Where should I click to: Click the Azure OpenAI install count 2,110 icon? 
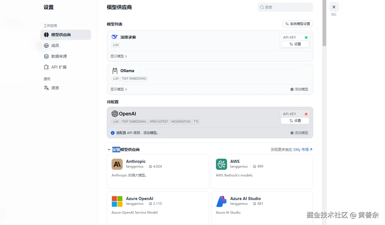click(x=150, y=204)
